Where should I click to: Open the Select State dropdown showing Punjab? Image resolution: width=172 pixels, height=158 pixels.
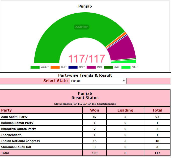tap(98, 81)
